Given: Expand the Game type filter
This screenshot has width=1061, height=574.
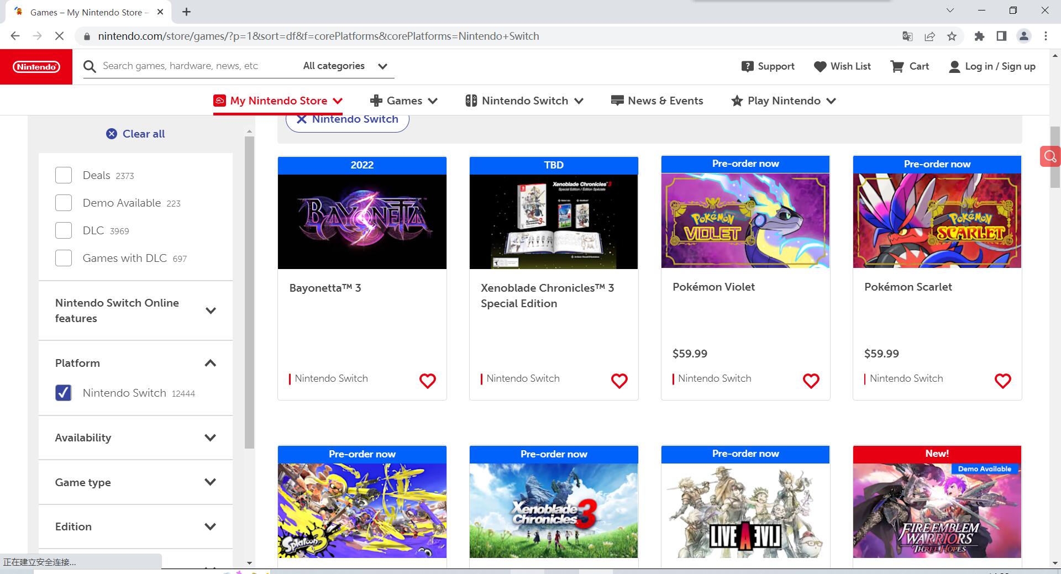Looking at the screenshot, I should pyautogui.click(x=210, y=482).
